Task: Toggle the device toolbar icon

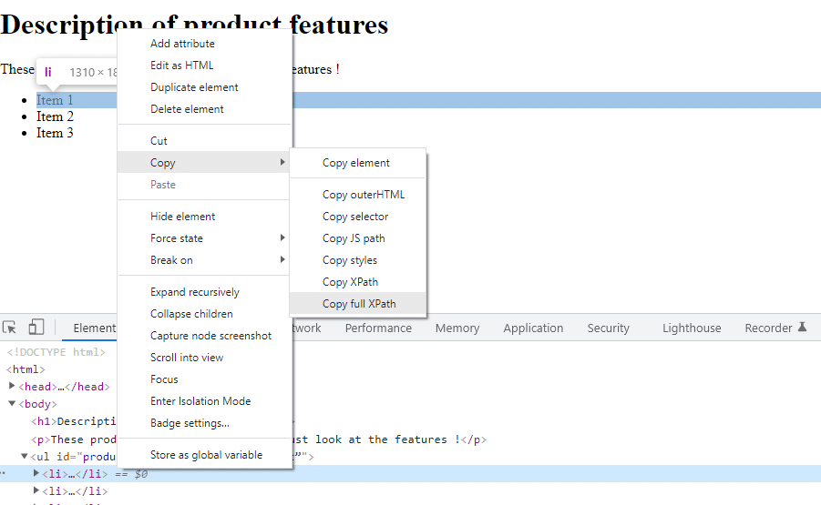Action: pos(36,328)
